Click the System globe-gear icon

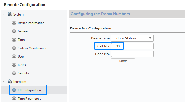[x=10, y=14]
